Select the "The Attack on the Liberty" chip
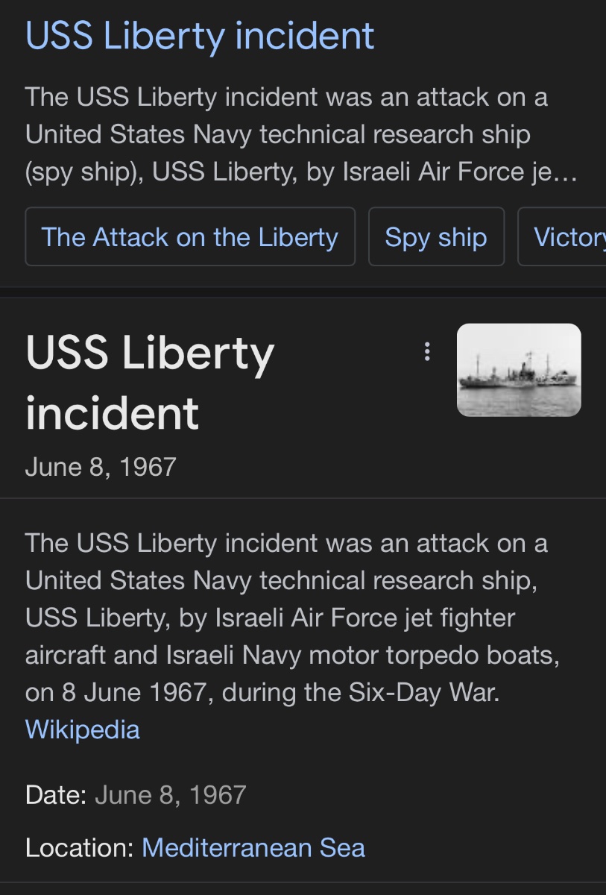This screenshot has height=895, width=606. (x=190, y=237)
